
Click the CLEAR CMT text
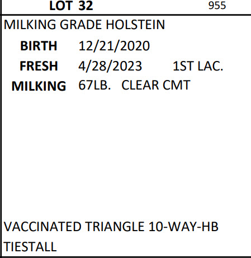click(x=156, y=85)
